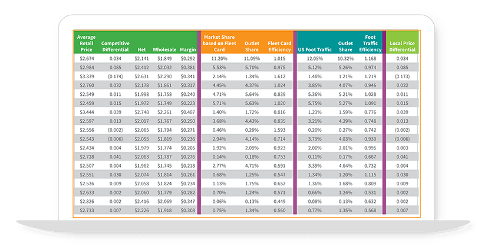The image size is (501, 250).
Task: Click the $0.487 margin cell
Action: pyautogui.click(x=187, y=111)
